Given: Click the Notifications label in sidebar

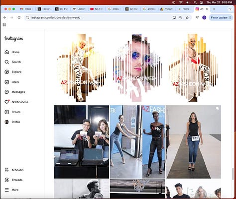Looking at the screenshot, I should click(20, 102).
